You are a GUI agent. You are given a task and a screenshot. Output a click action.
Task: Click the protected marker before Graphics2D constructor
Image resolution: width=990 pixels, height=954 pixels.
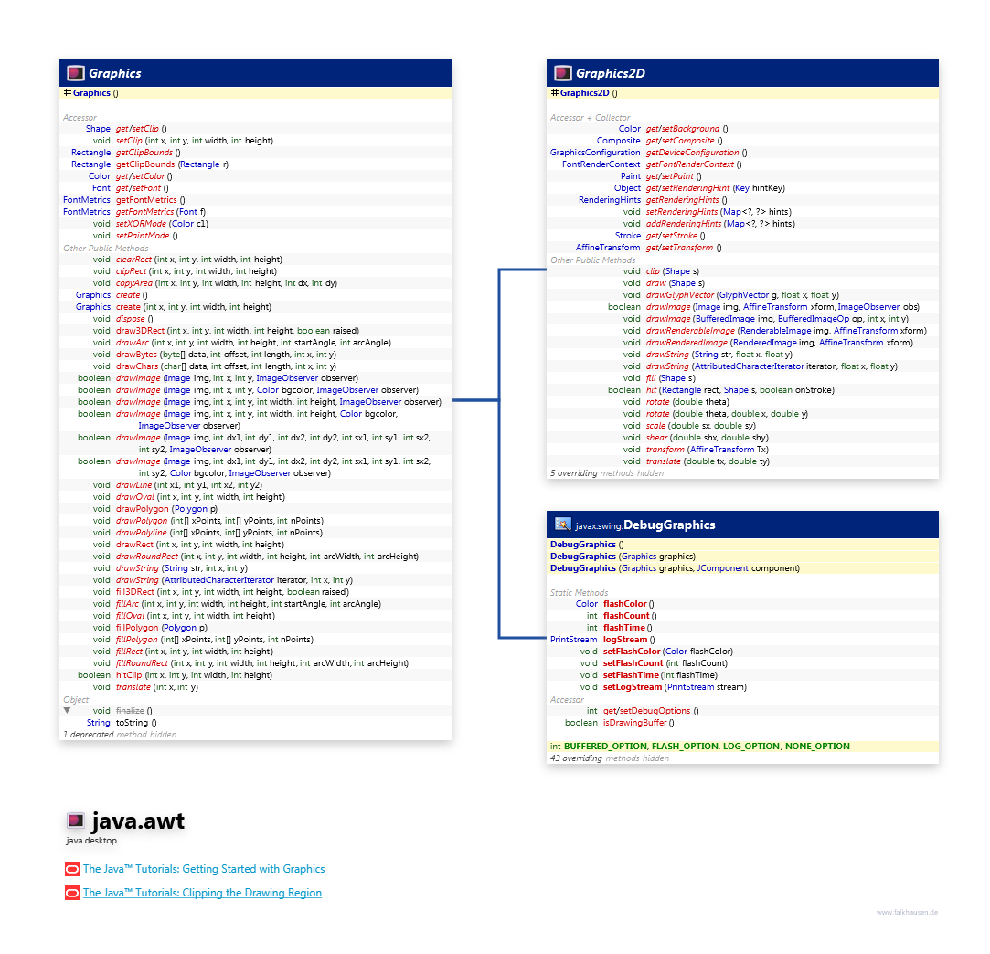click(554, 93)
